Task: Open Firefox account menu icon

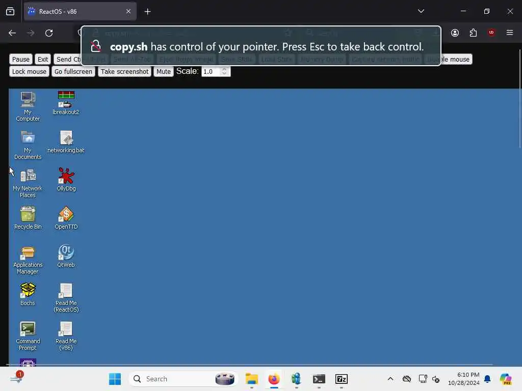Action: 455,33
